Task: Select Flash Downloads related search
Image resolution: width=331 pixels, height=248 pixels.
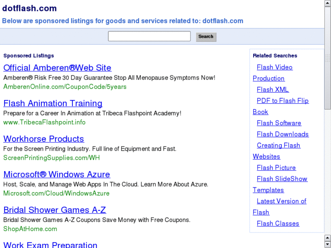Action: (283, 134)
